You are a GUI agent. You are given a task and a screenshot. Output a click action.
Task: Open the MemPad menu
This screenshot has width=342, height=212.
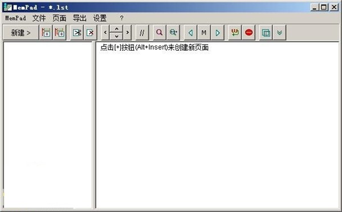(x=15, y=18)
